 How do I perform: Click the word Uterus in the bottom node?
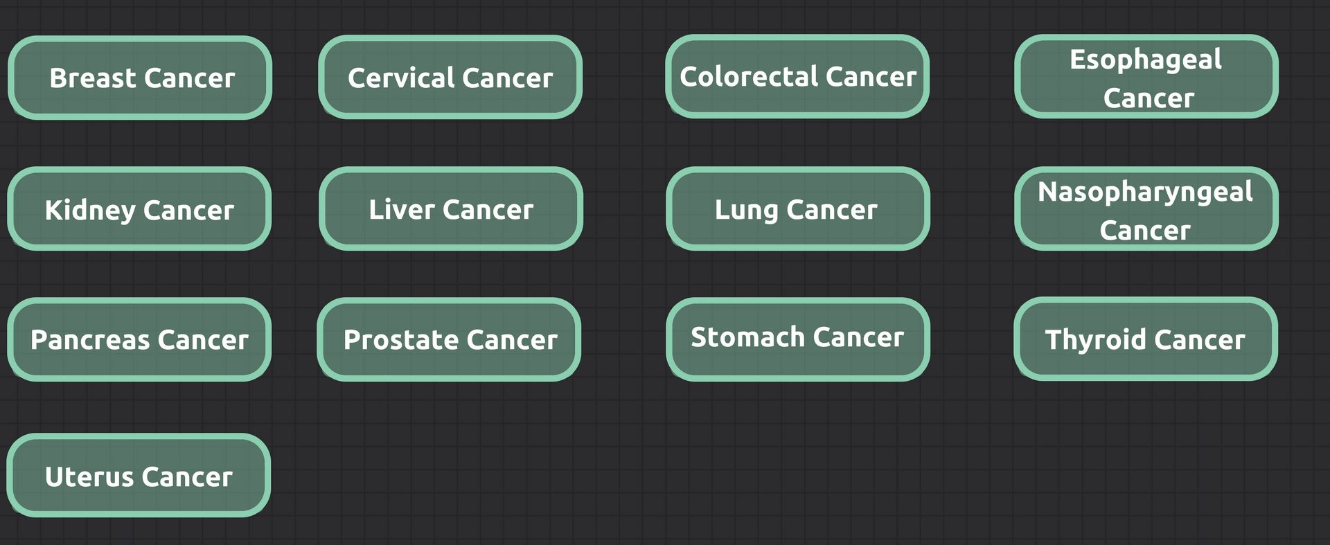pyautogui.click(x=89, y=476)
